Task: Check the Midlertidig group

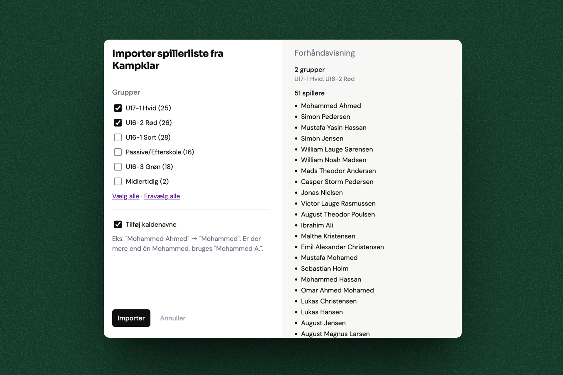Action: pyautogui.click(x=118, y=181)
